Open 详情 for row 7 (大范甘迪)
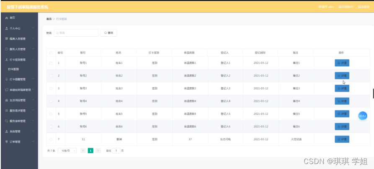This screenshot has width=374, height=169. [x=342, y=139]
